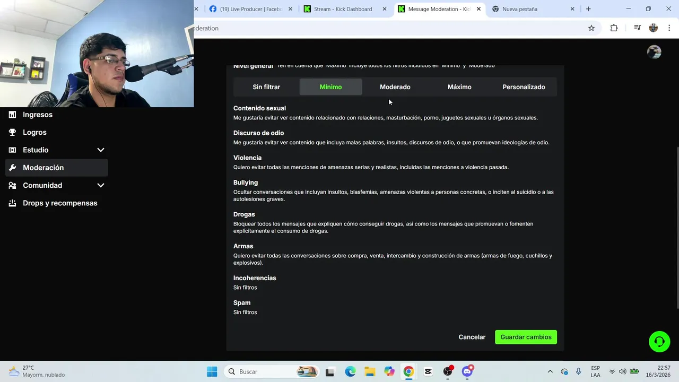This screenshot has width=679, height=382.
Task: Expand the Estudio chevron
Action: coord(101,150)
